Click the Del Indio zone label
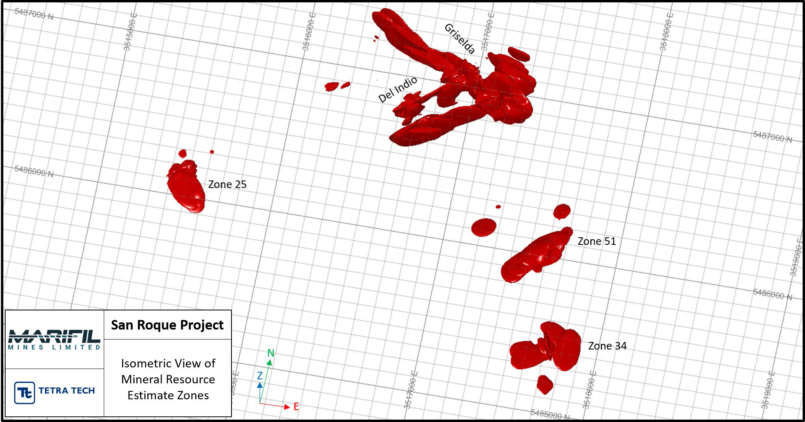805x422 pixels. 398,90
